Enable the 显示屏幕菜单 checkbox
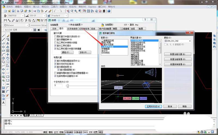The width and height of the screenshot is (218, 135). point(55,39)
